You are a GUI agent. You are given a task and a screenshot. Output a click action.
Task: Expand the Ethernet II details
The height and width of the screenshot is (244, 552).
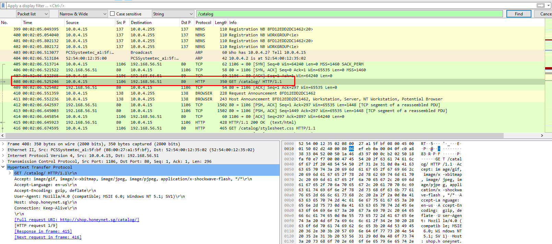[x=3, y=150]
